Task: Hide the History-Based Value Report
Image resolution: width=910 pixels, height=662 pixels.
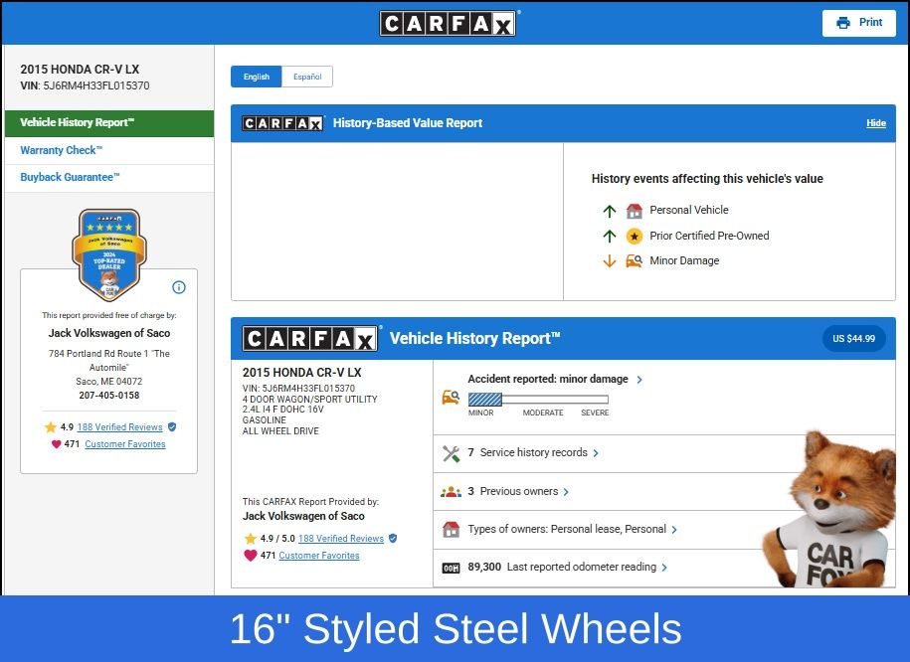Action: (x=875, y=123)
